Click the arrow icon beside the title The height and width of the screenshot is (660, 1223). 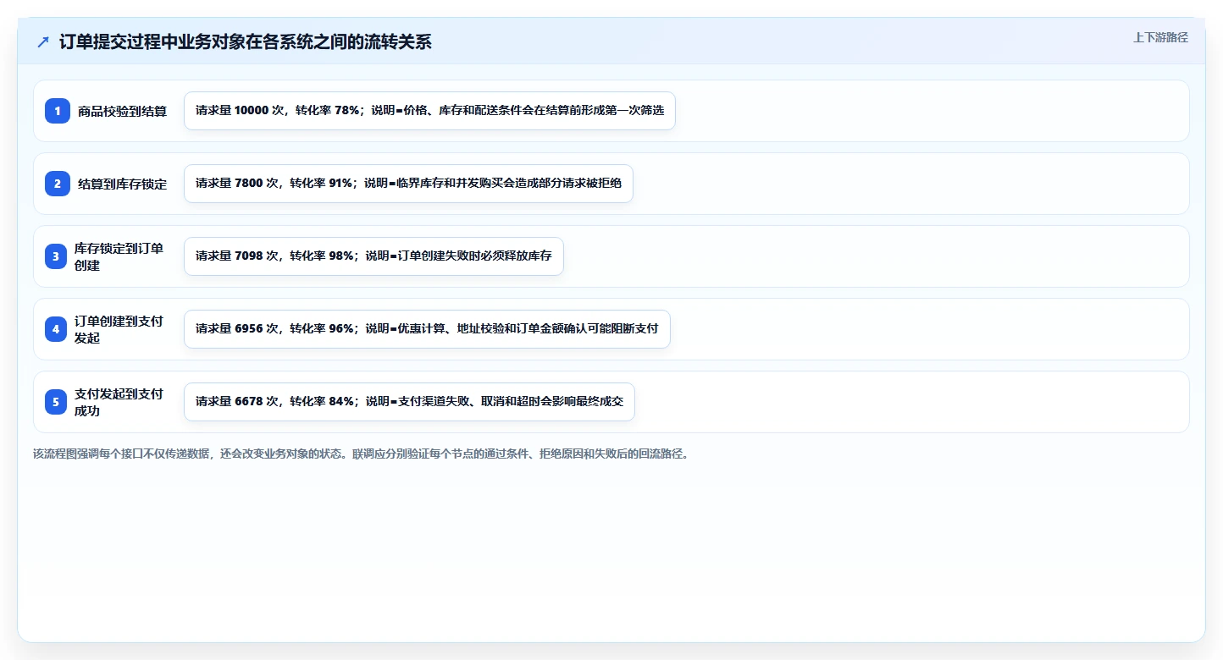pyautogui.click(x=43, y=41)
